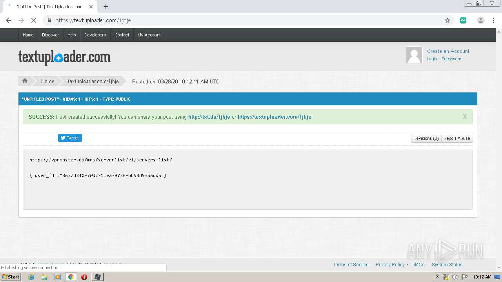
Task: Go back with the browser back arrow
Action: click(9, 20)
